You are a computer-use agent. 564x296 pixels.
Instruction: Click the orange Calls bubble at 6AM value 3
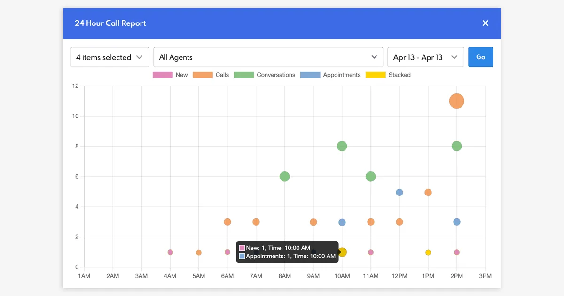(227, 222)
